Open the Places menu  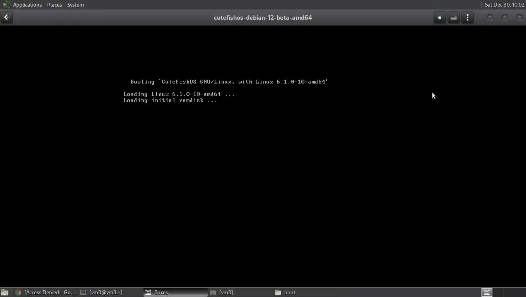(x=55, y=5)
